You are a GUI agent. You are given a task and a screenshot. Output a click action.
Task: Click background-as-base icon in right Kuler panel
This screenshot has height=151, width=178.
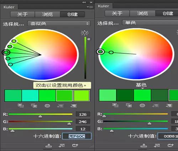coord(129,105)
